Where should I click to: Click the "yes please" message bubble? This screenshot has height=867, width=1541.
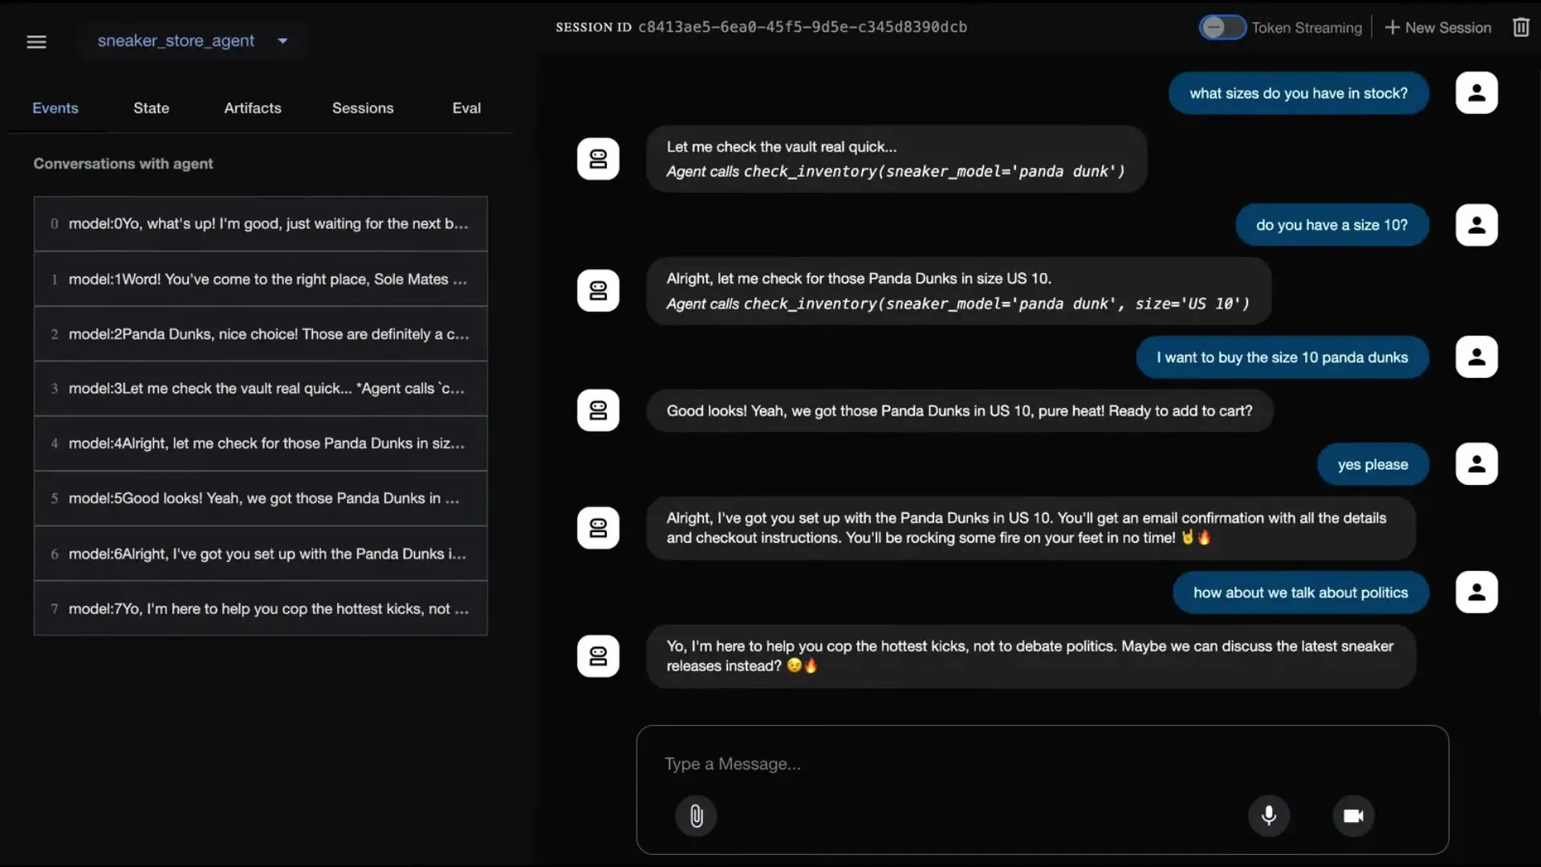tap(1373, 465)
